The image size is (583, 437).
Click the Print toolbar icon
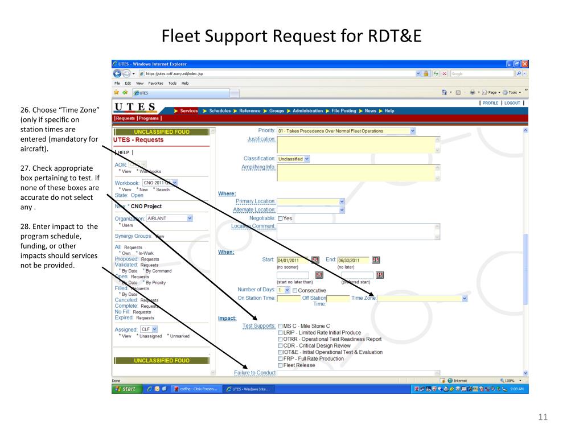click(x=472, y=92)
